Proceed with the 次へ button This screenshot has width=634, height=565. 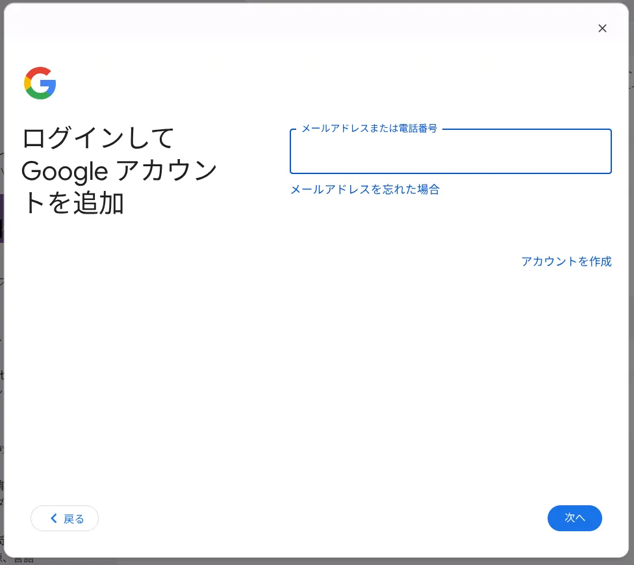(x=574, y=518)
